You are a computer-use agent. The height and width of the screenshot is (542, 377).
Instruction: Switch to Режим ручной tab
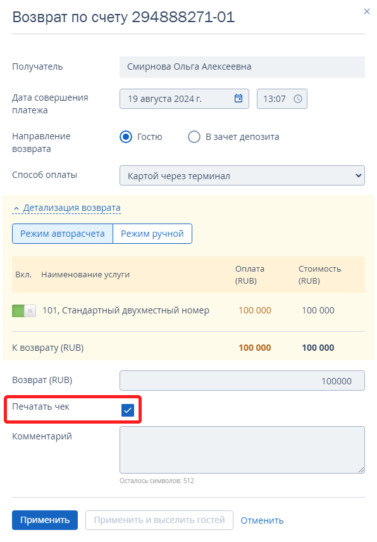152,234
